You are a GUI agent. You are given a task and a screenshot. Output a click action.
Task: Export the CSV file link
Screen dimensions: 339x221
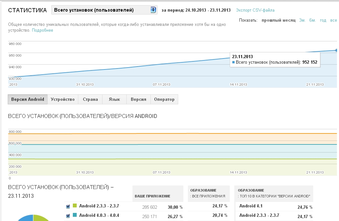point(255,10)
